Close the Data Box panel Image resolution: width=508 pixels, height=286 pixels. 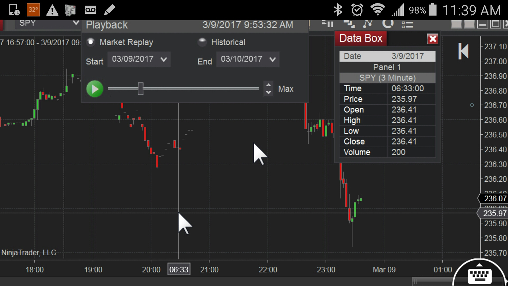433,39
